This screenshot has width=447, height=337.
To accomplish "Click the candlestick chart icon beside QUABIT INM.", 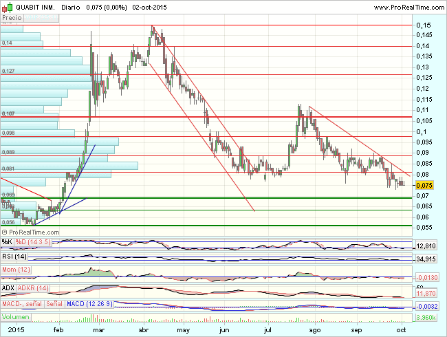I will point(7,8).
